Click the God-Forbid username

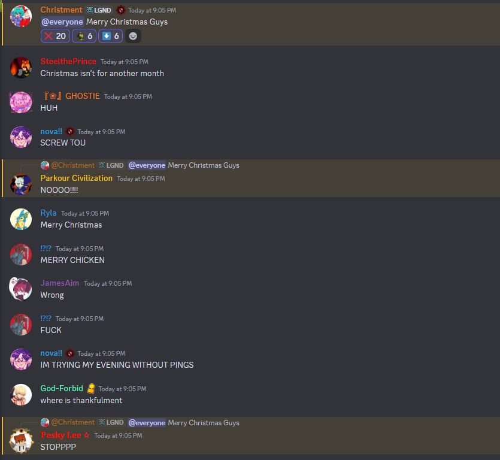tap(62, 388)
